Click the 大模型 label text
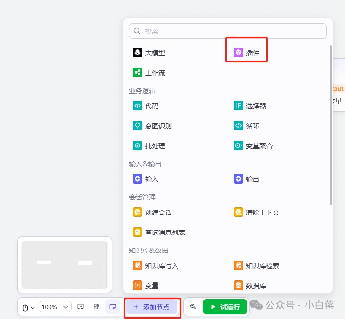 tap(155, 53)
